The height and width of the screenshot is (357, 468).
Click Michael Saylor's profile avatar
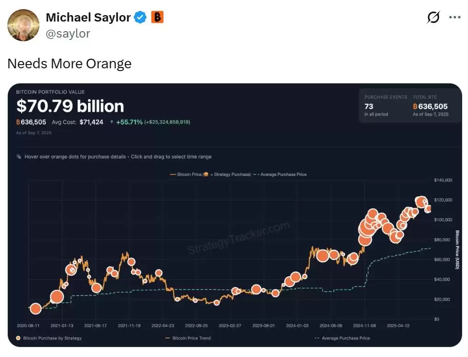[x=23, y=25]
